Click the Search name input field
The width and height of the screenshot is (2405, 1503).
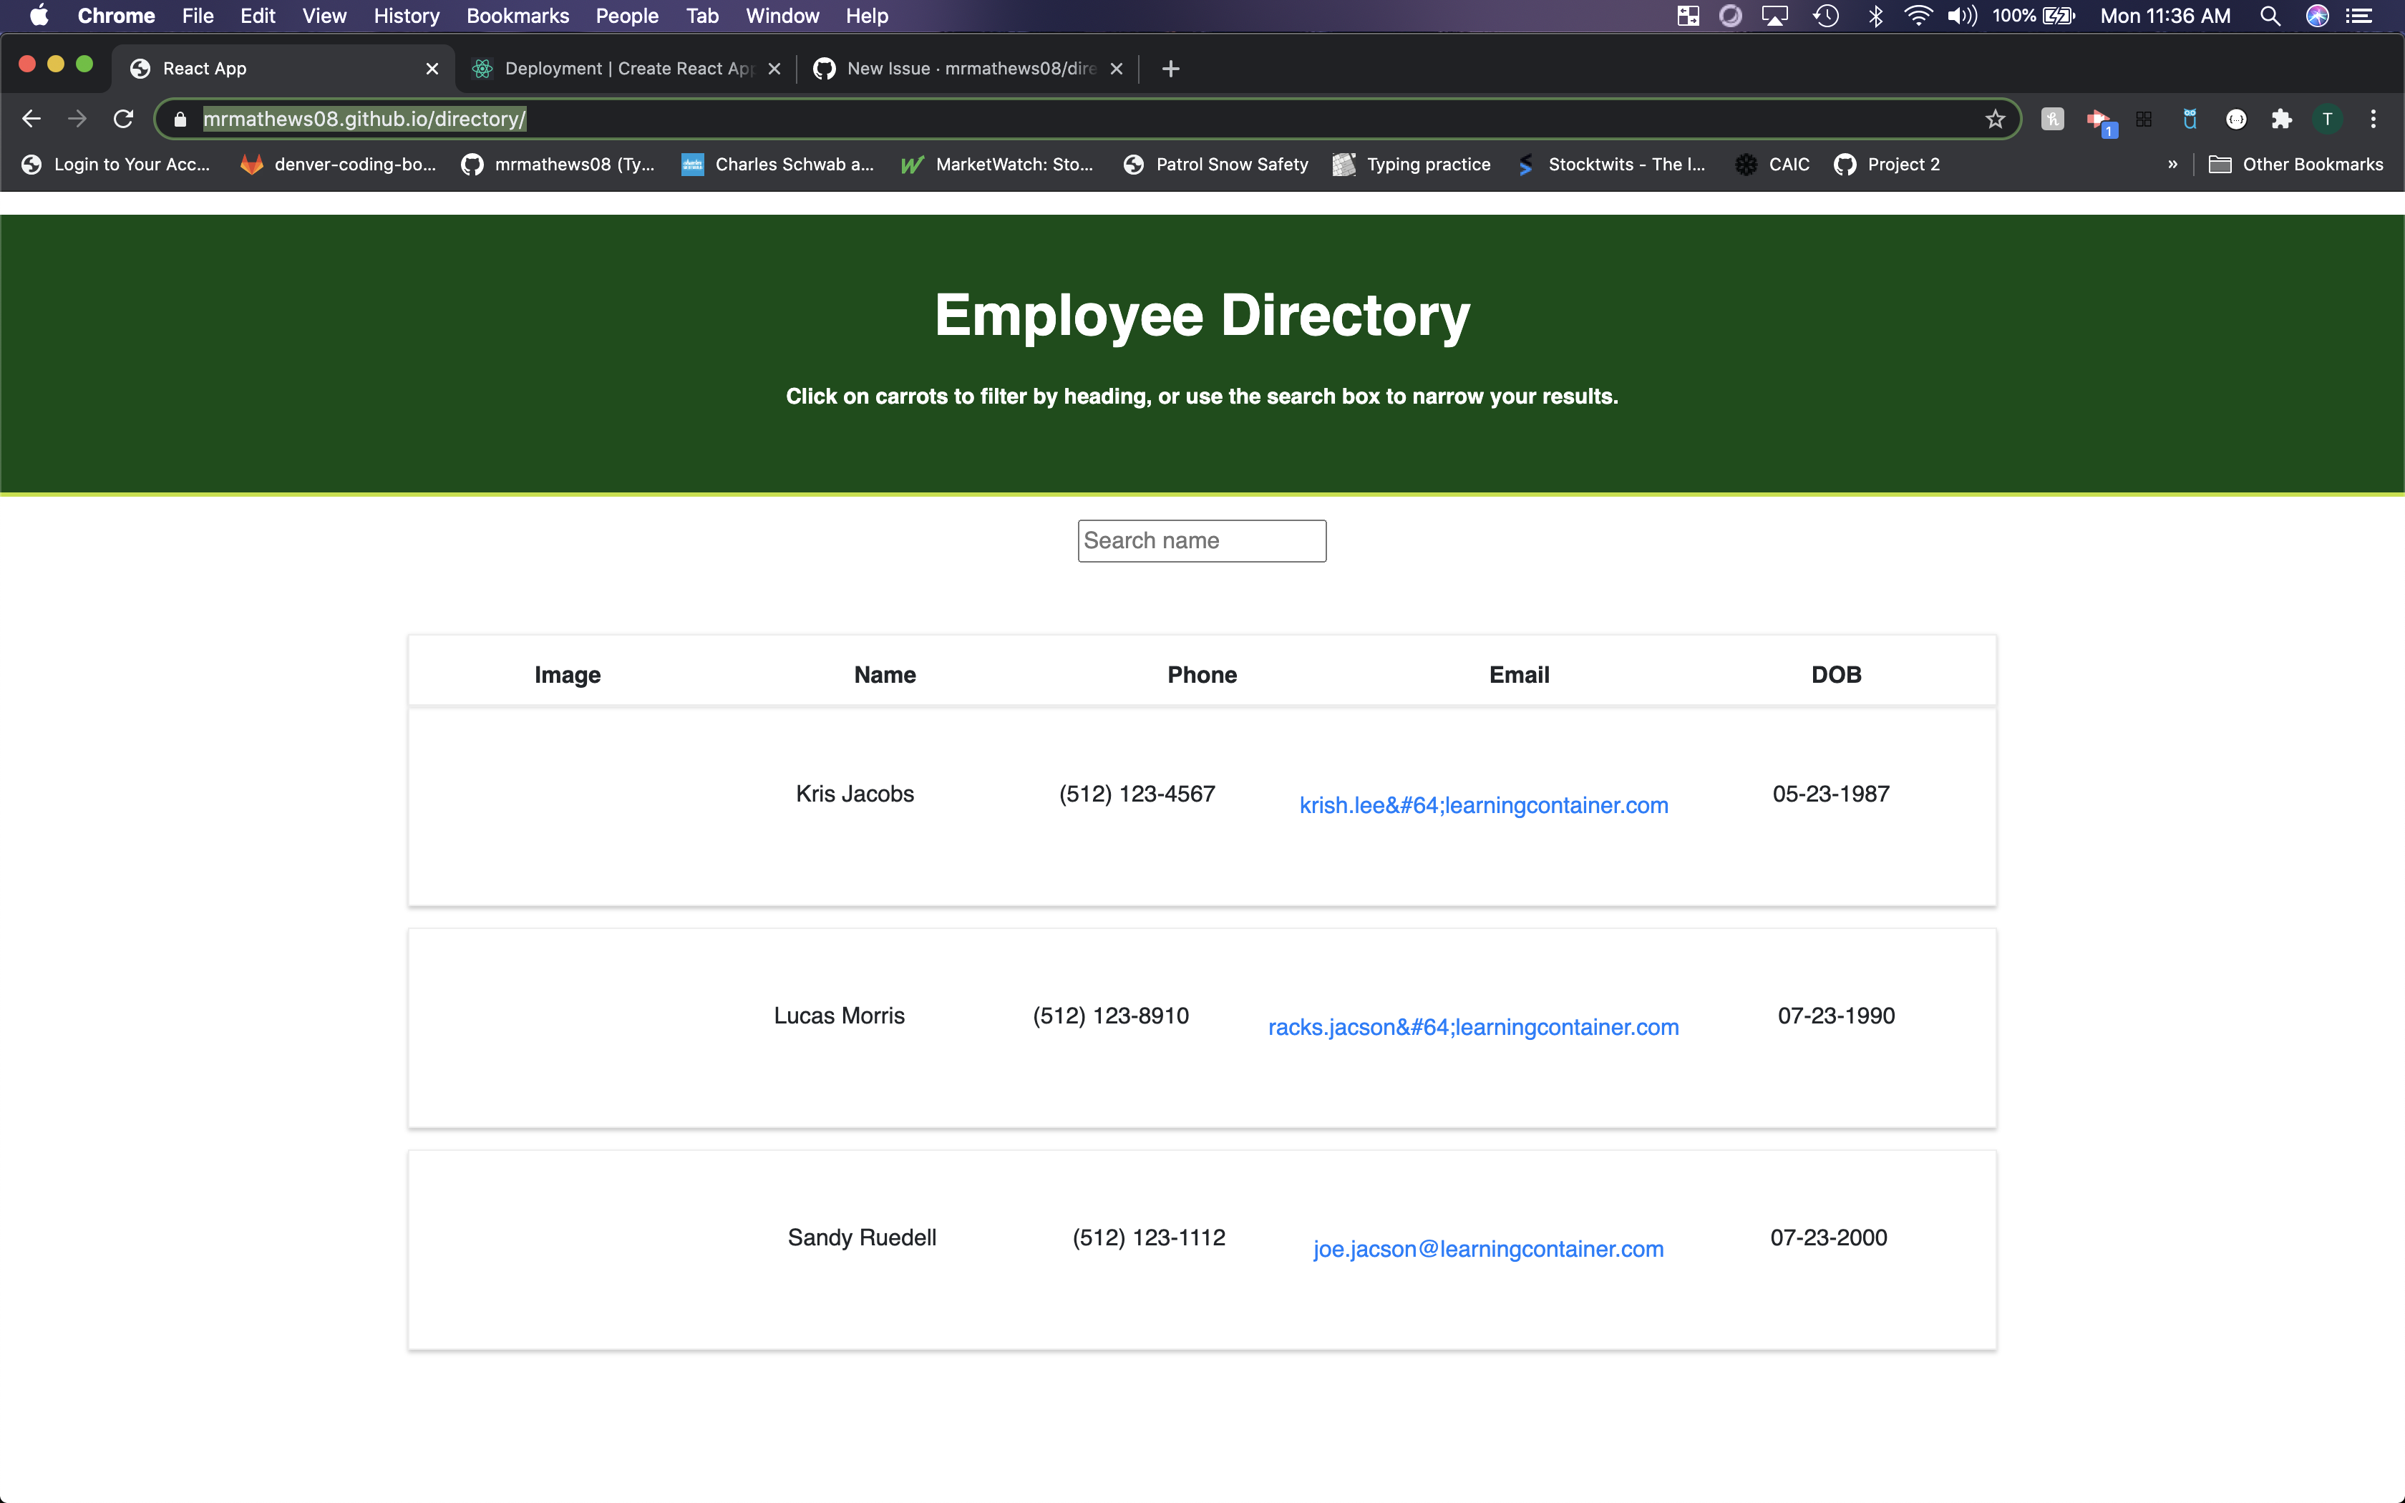tap(1200, 540)
